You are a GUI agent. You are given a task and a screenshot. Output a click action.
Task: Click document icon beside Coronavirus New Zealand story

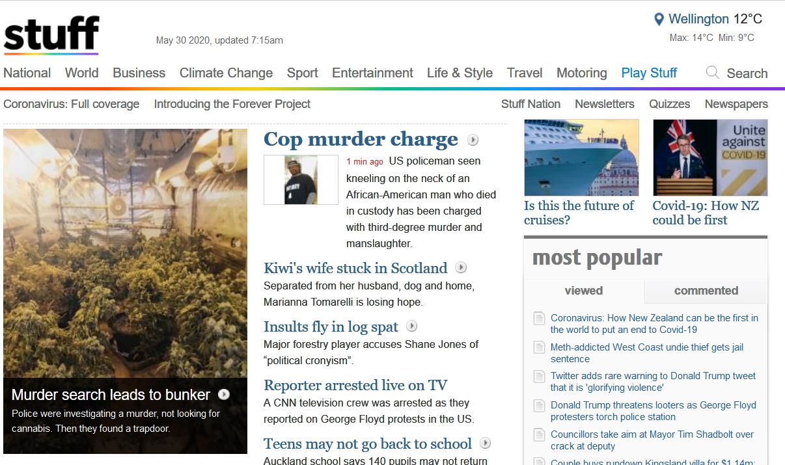tap(539, 319)
